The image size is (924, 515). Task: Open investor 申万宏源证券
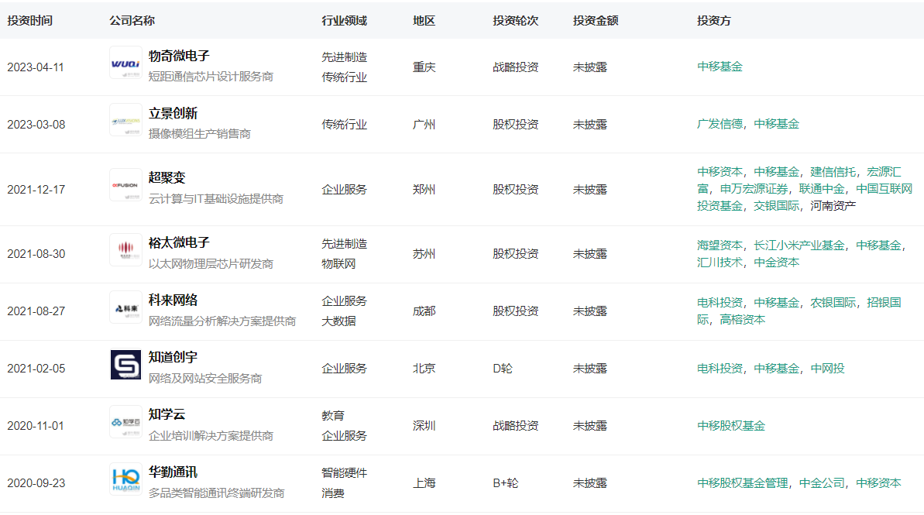(x=754, y=188)
